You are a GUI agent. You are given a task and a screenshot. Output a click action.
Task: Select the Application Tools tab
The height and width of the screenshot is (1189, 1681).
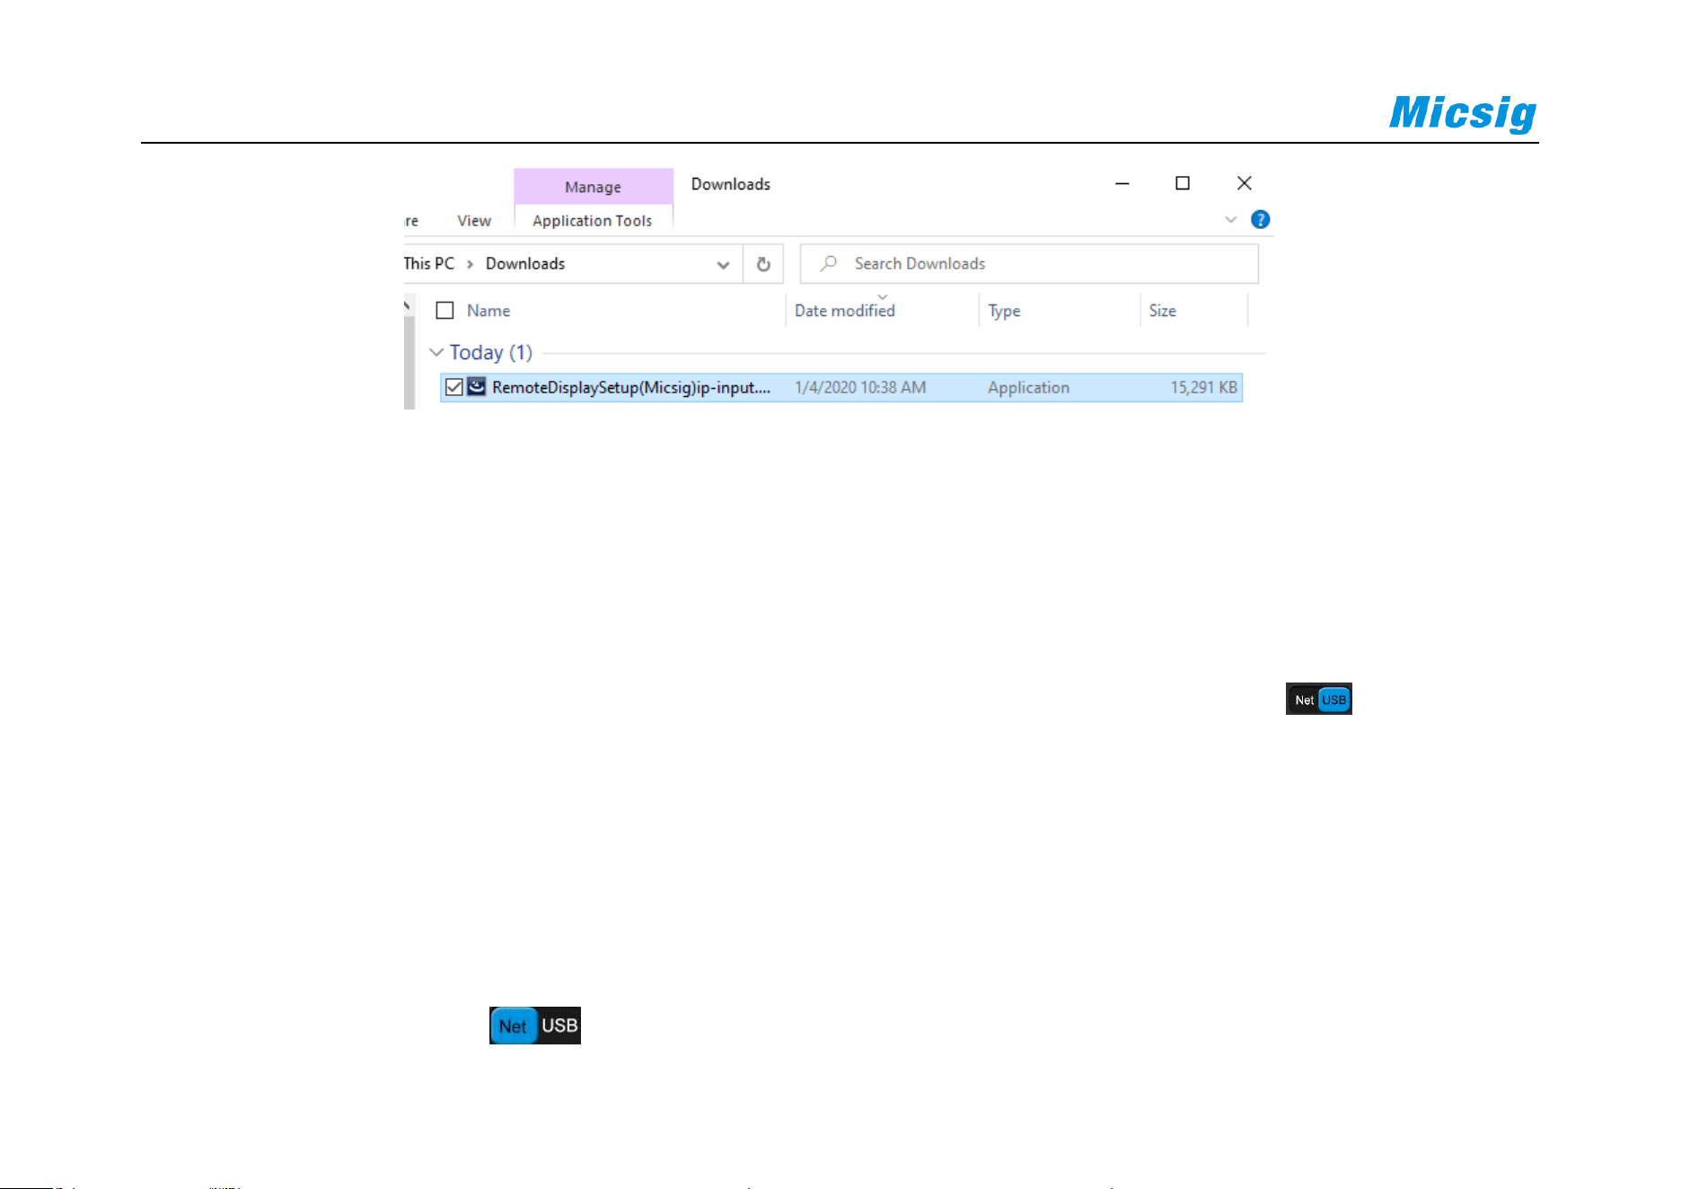pyautogui.click(x=593, y=221)
